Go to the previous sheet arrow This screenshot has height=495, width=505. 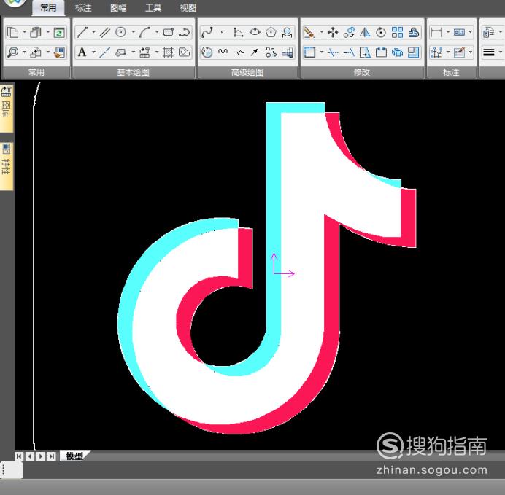click(x=30, y=456)
